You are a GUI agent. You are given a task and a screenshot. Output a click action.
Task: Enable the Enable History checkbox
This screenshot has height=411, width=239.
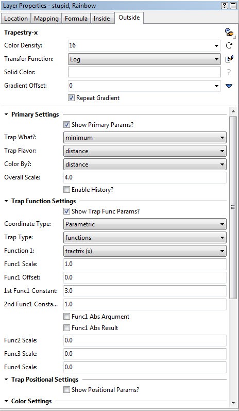67,189
